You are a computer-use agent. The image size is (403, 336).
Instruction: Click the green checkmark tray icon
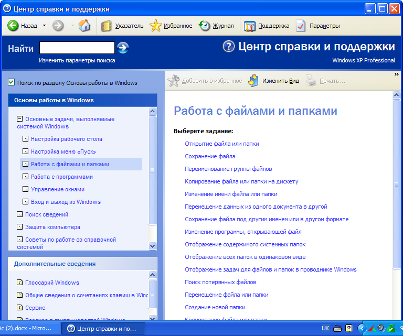point(390,328)
